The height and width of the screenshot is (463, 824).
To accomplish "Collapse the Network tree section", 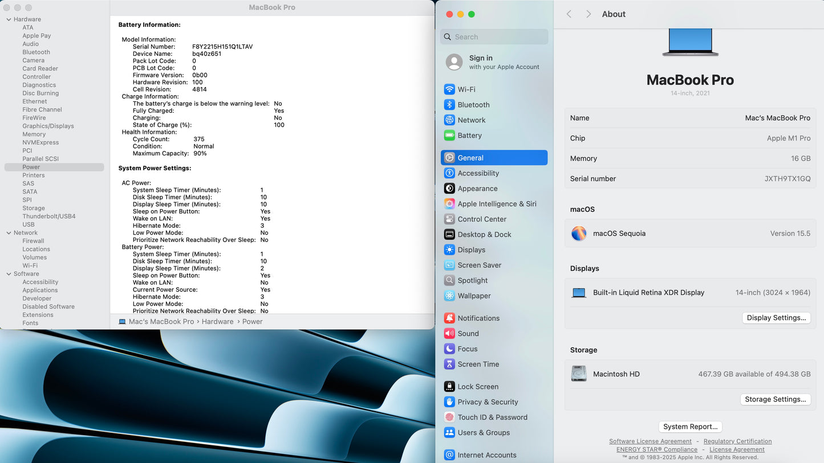I will (9, 233).
